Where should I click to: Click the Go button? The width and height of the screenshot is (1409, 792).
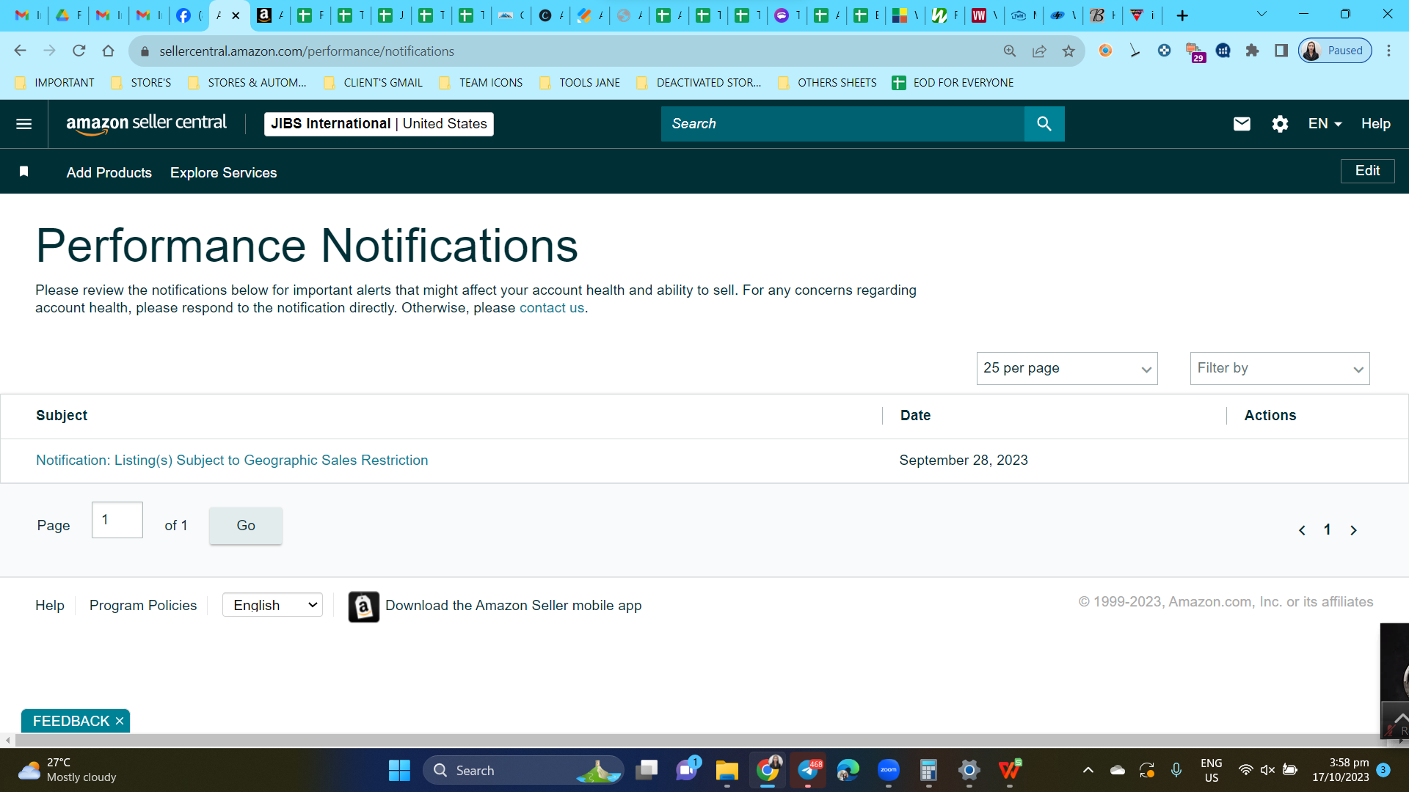click(x=246, y=525)
